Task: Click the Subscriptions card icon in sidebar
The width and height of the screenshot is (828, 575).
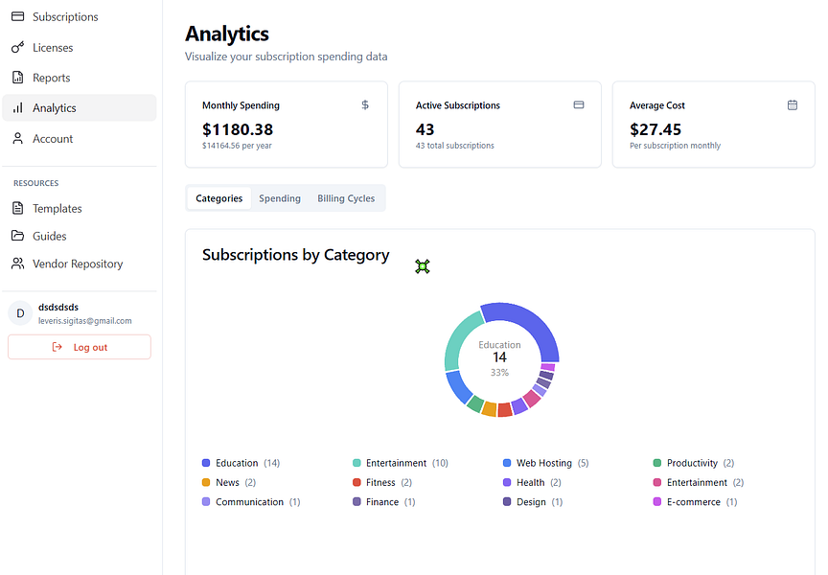Action: tap(17, 17)
